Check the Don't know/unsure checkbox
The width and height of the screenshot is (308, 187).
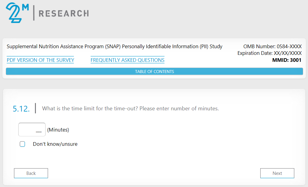tap(22, 144)
